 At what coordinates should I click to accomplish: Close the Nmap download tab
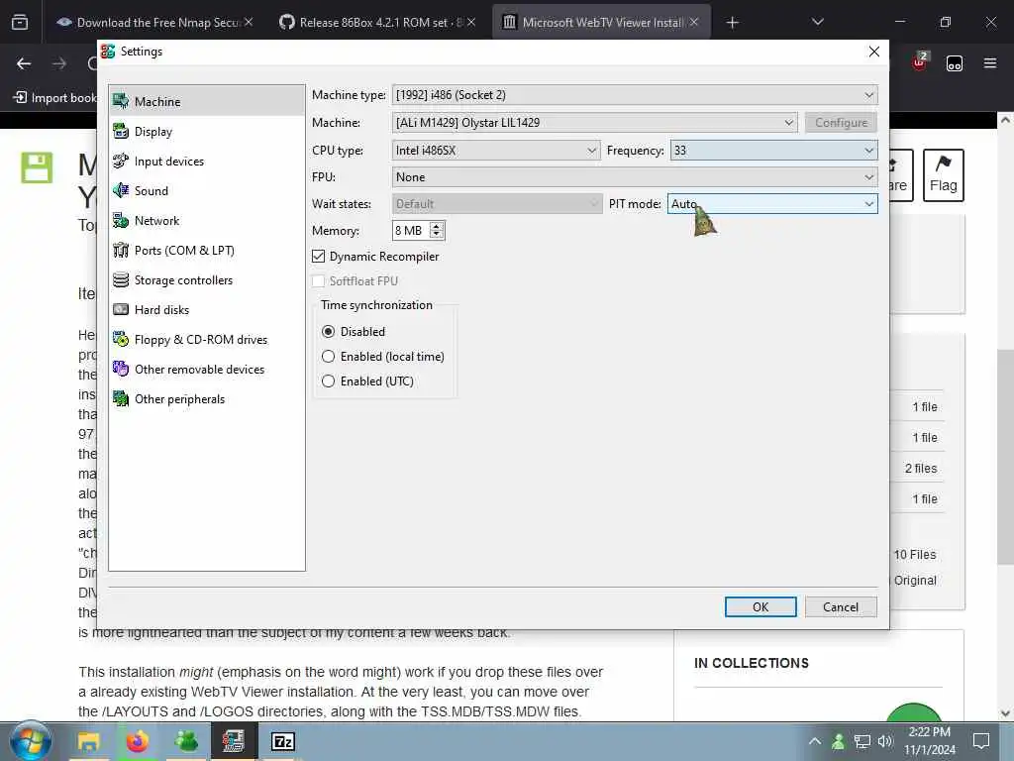(x=249, y=22)
